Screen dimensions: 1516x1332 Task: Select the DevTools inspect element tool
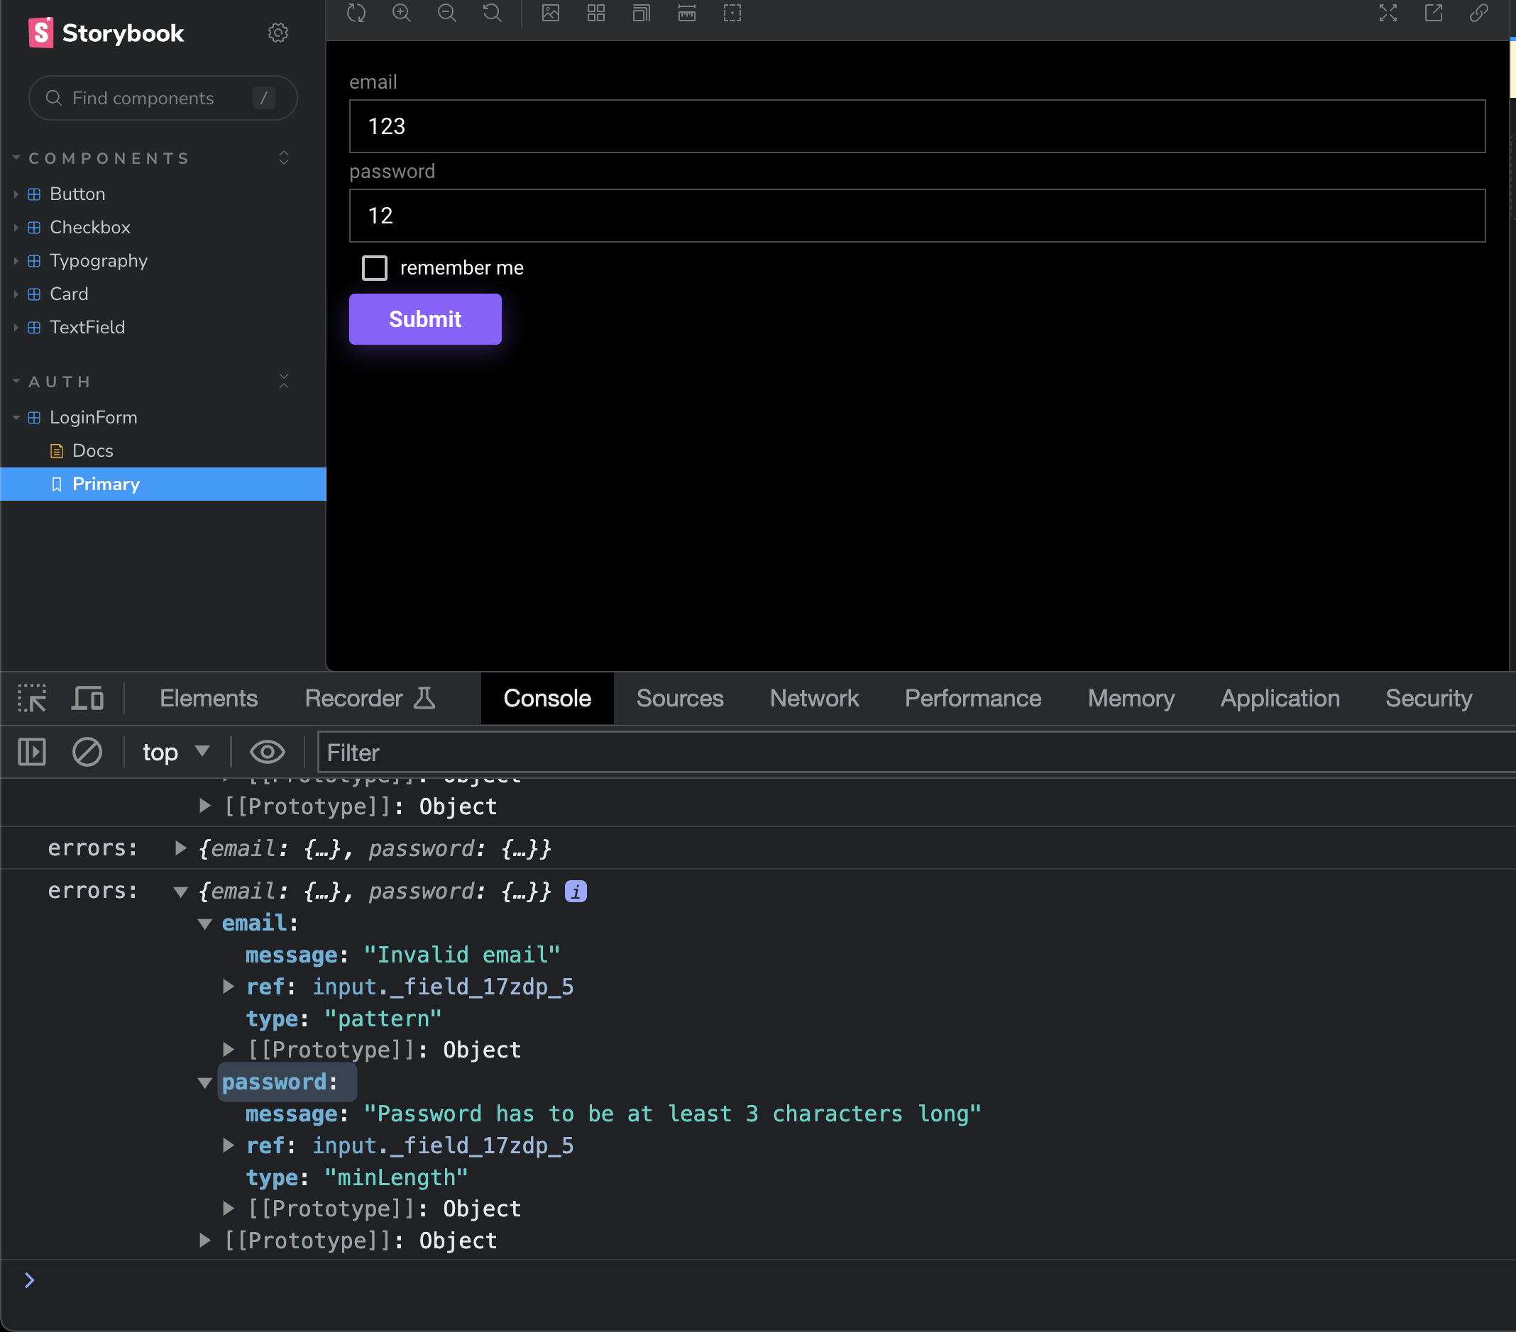(x=31, y=697)
